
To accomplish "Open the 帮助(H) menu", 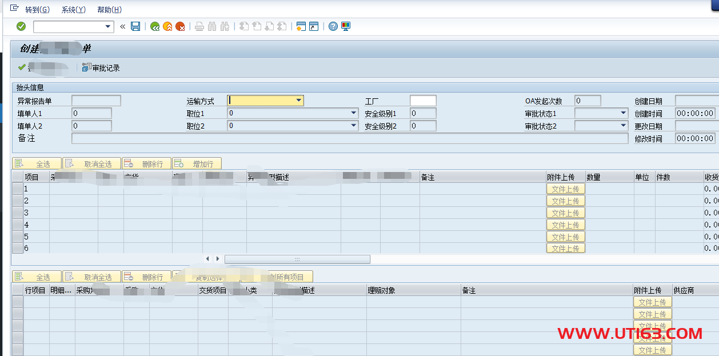I will point(109,10).
